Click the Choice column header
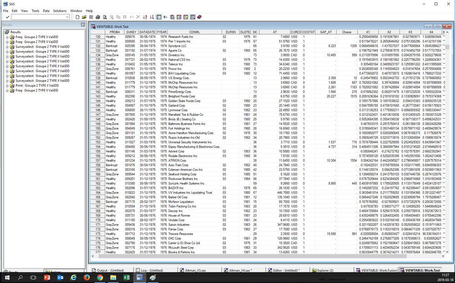 coord(347,32)
